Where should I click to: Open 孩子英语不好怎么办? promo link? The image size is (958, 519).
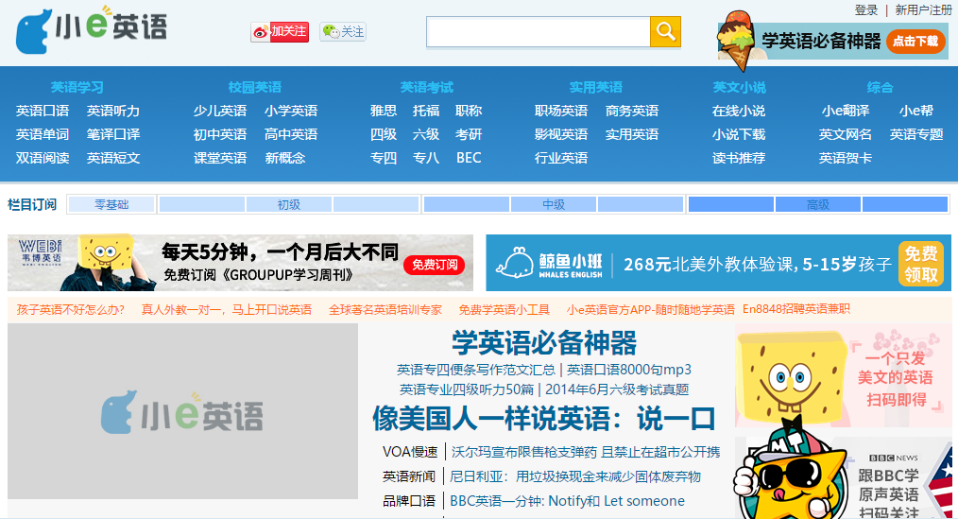(x=71, y=310)
